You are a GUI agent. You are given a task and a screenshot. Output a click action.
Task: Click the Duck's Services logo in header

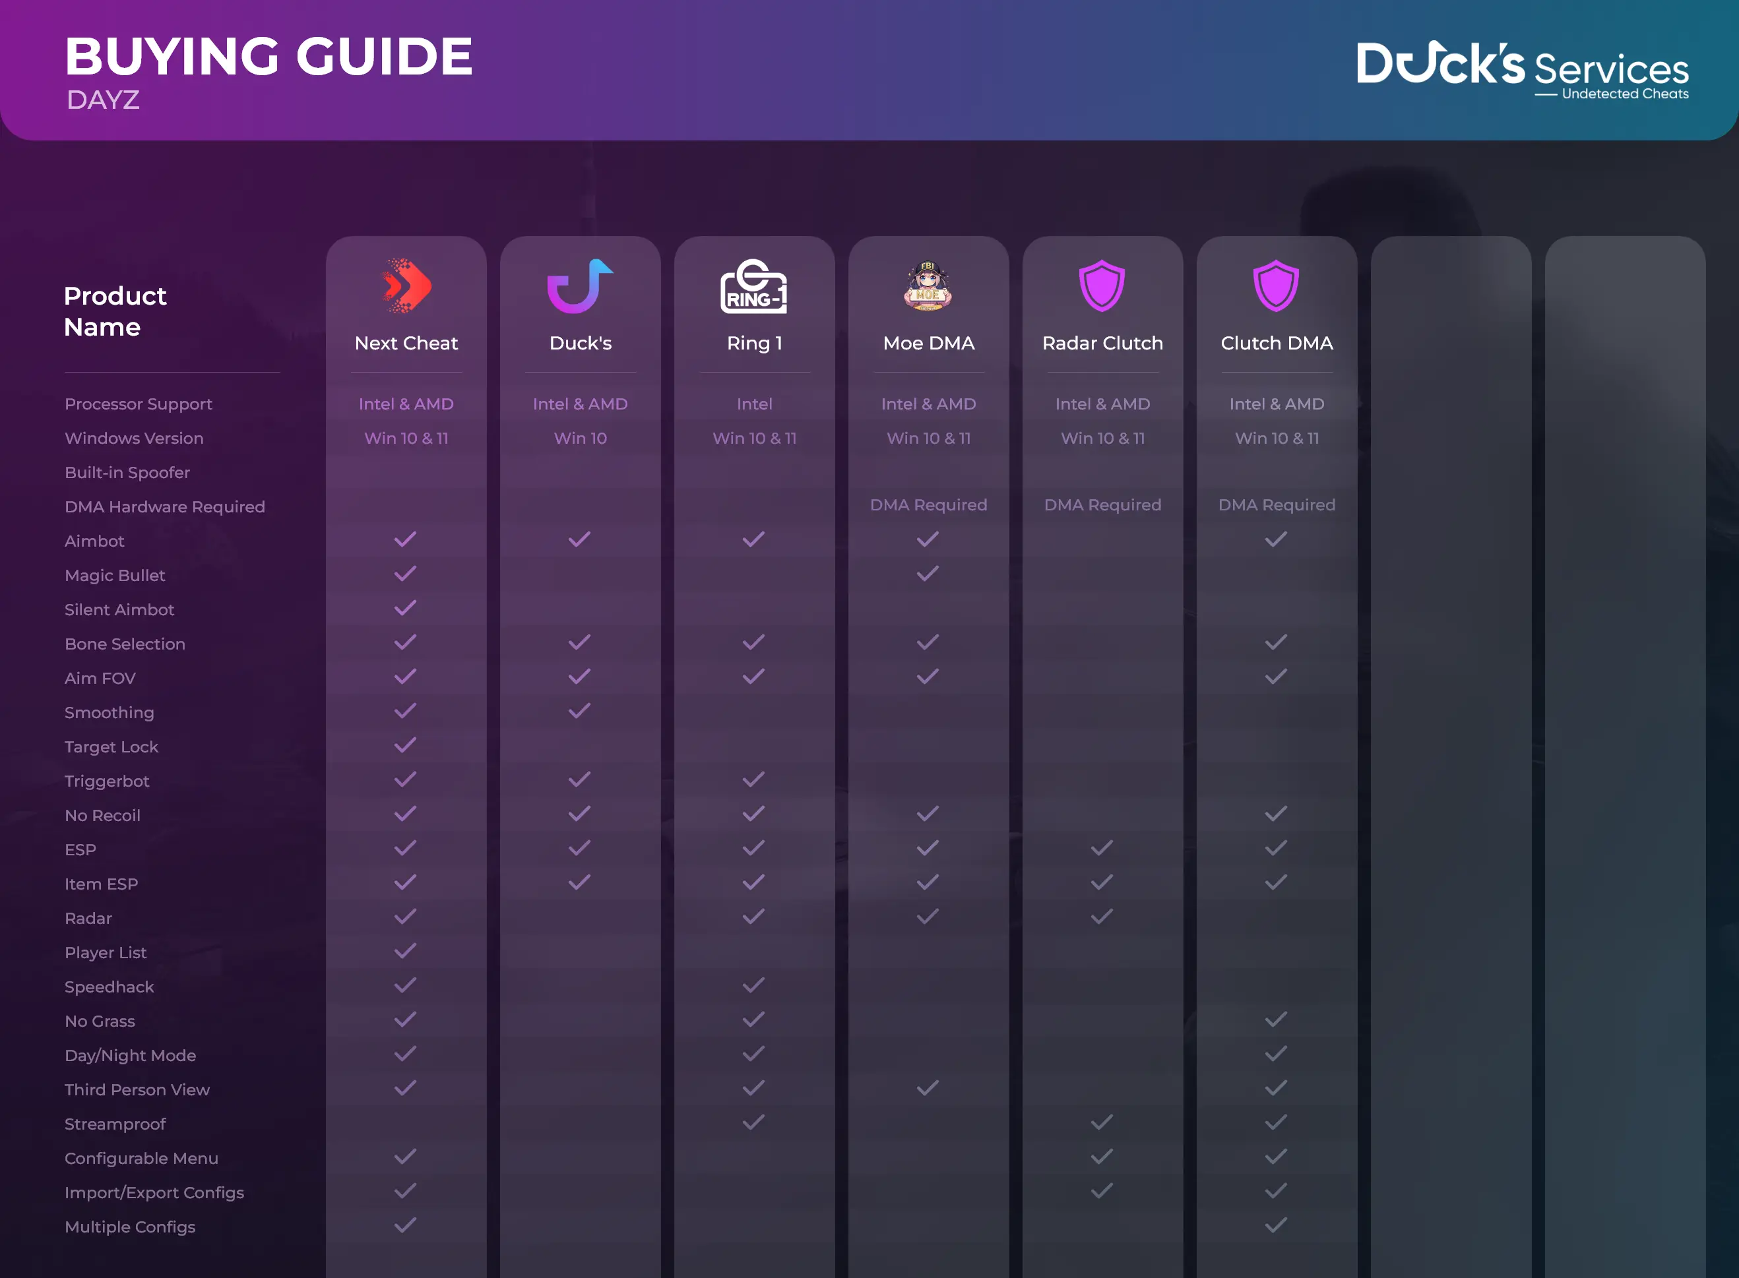tap(1523, 70)
